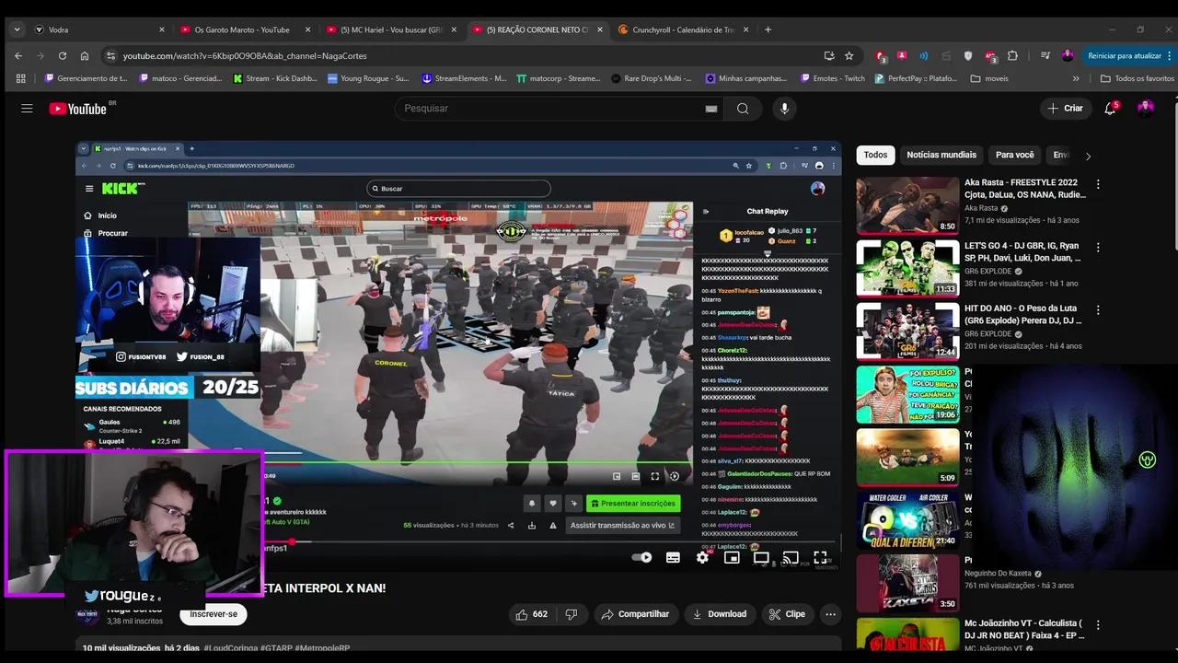Seek using the red YouTube progress bar
Viewport: 1178px width, 663px height.
(x=457, y=541)
